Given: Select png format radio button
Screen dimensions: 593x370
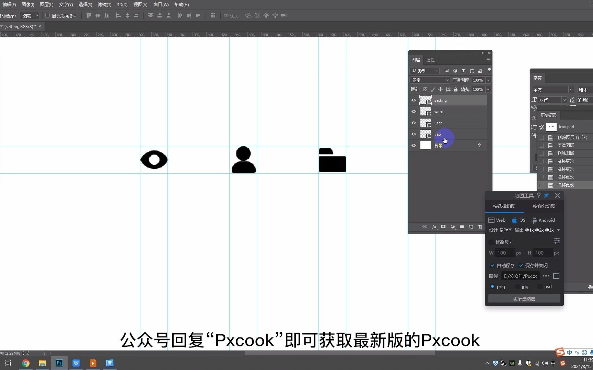Looking at the screenshot, I should point(492,286).
